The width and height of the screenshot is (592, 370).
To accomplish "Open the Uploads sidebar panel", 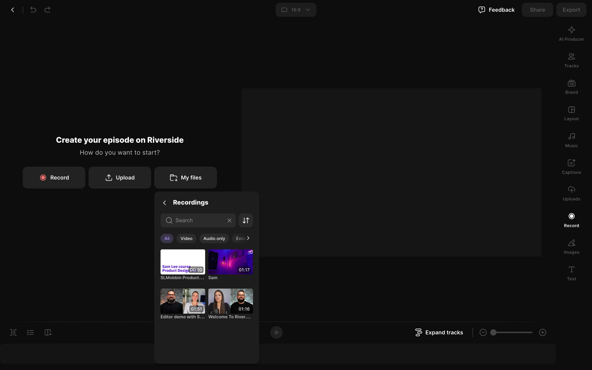I will tap(571, 193).
